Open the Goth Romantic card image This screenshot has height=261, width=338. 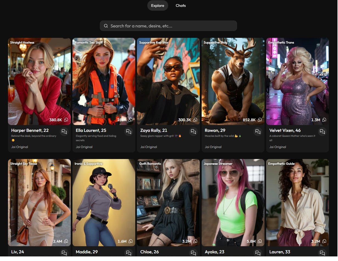click(x=168, y=203)
